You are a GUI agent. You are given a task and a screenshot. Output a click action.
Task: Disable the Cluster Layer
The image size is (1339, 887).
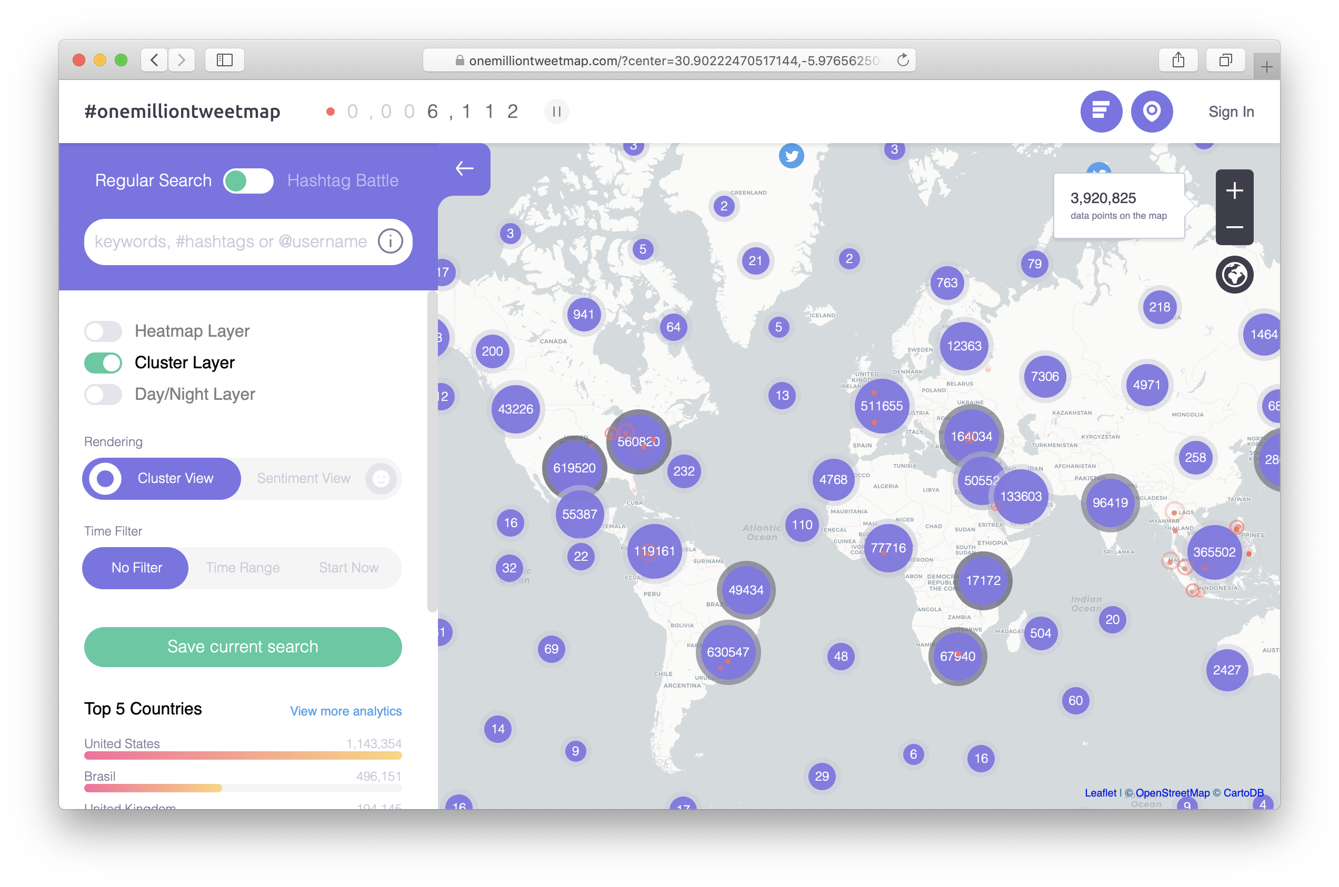103,362
